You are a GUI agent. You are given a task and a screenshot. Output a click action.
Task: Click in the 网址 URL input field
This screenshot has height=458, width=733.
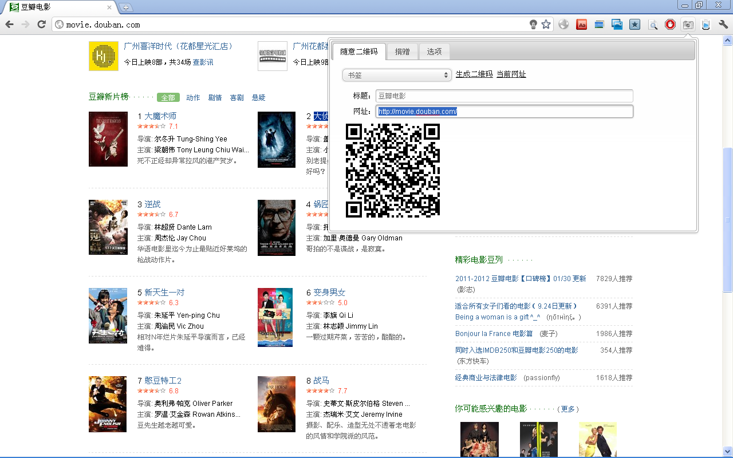click(505, 112)
